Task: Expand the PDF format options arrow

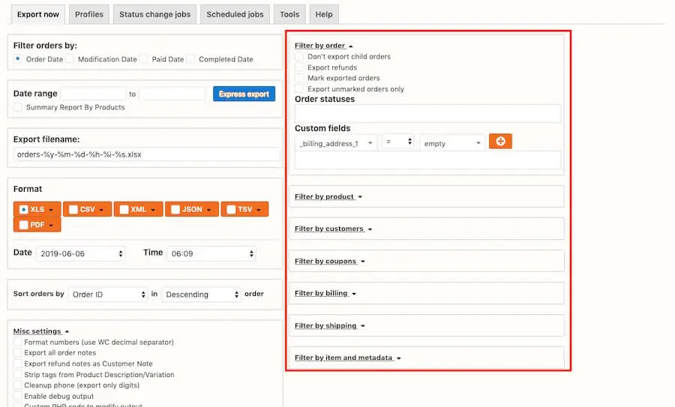Action: [x=51, y=226]
